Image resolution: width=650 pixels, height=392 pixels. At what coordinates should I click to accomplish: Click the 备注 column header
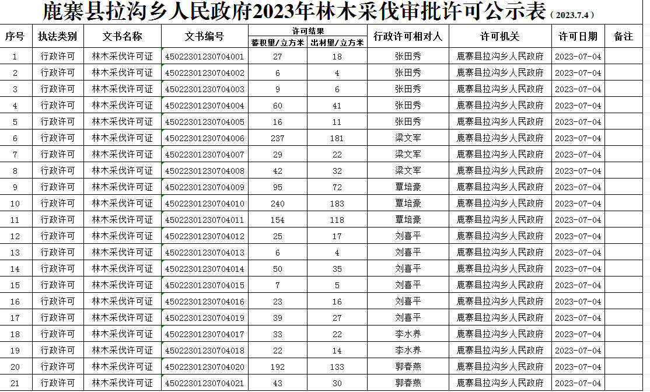click(623, 36)
